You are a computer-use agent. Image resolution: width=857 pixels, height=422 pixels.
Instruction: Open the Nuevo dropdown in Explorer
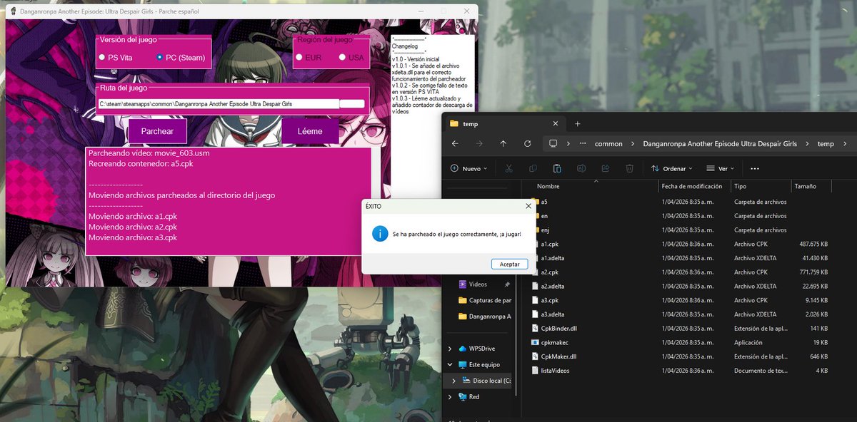point(468,169)
